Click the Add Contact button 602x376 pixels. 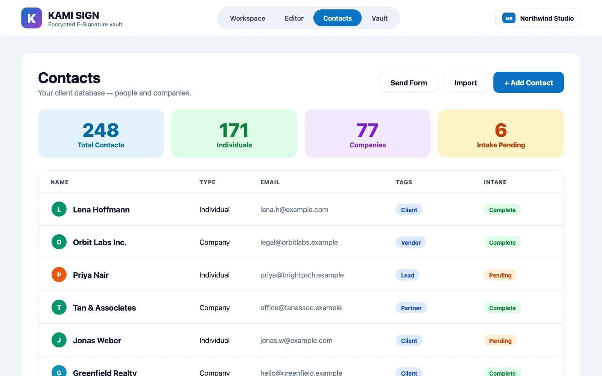(529, 82)
